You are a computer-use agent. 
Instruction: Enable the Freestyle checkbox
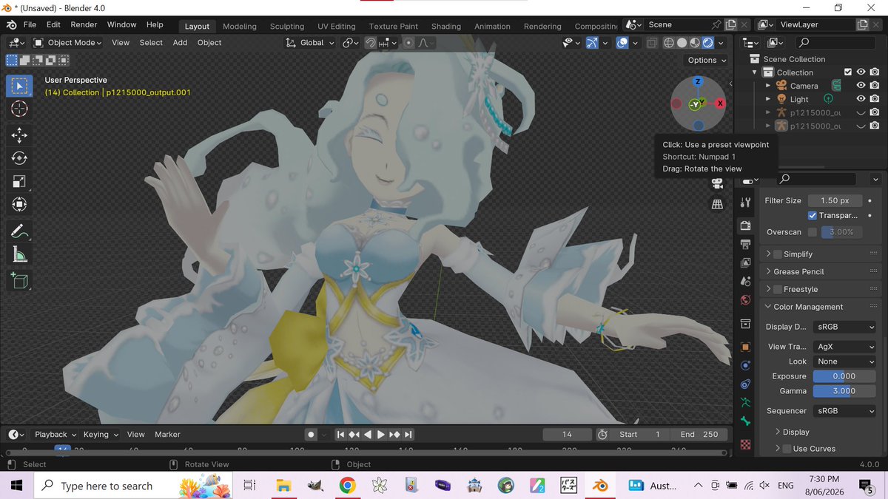click(x=778, y=290)
